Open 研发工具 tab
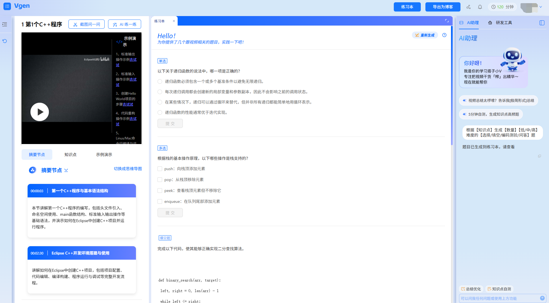 (x=500, y=23)
